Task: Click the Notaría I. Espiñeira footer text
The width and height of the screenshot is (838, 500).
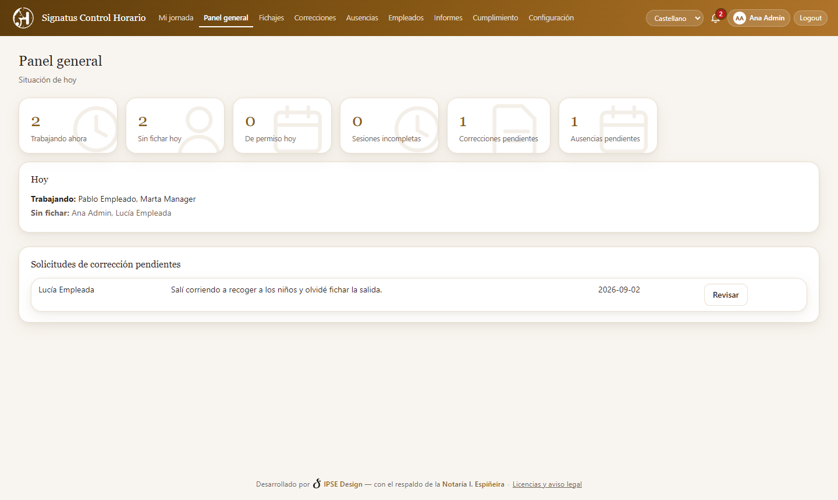Action: point(473,484)
